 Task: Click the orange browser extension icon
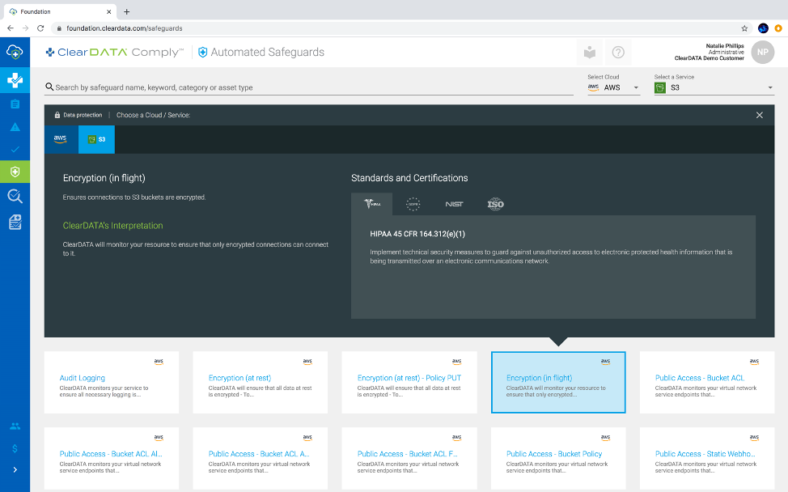tap(778, 28)
